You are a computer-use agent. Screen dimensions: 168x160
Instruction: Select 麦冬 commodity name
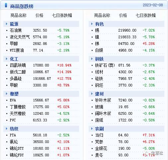99,155
